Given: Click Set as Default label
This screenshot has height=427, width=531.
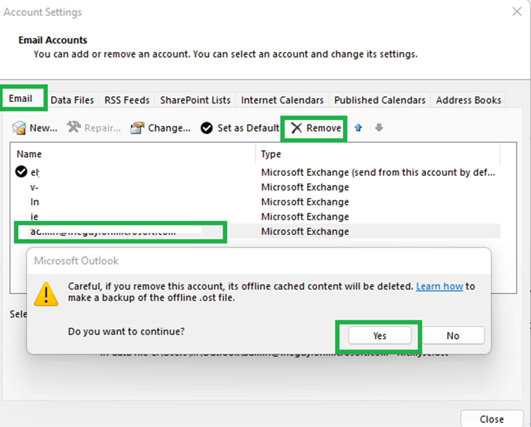Looking at the screenshot, I should click(x=249, y=128).
